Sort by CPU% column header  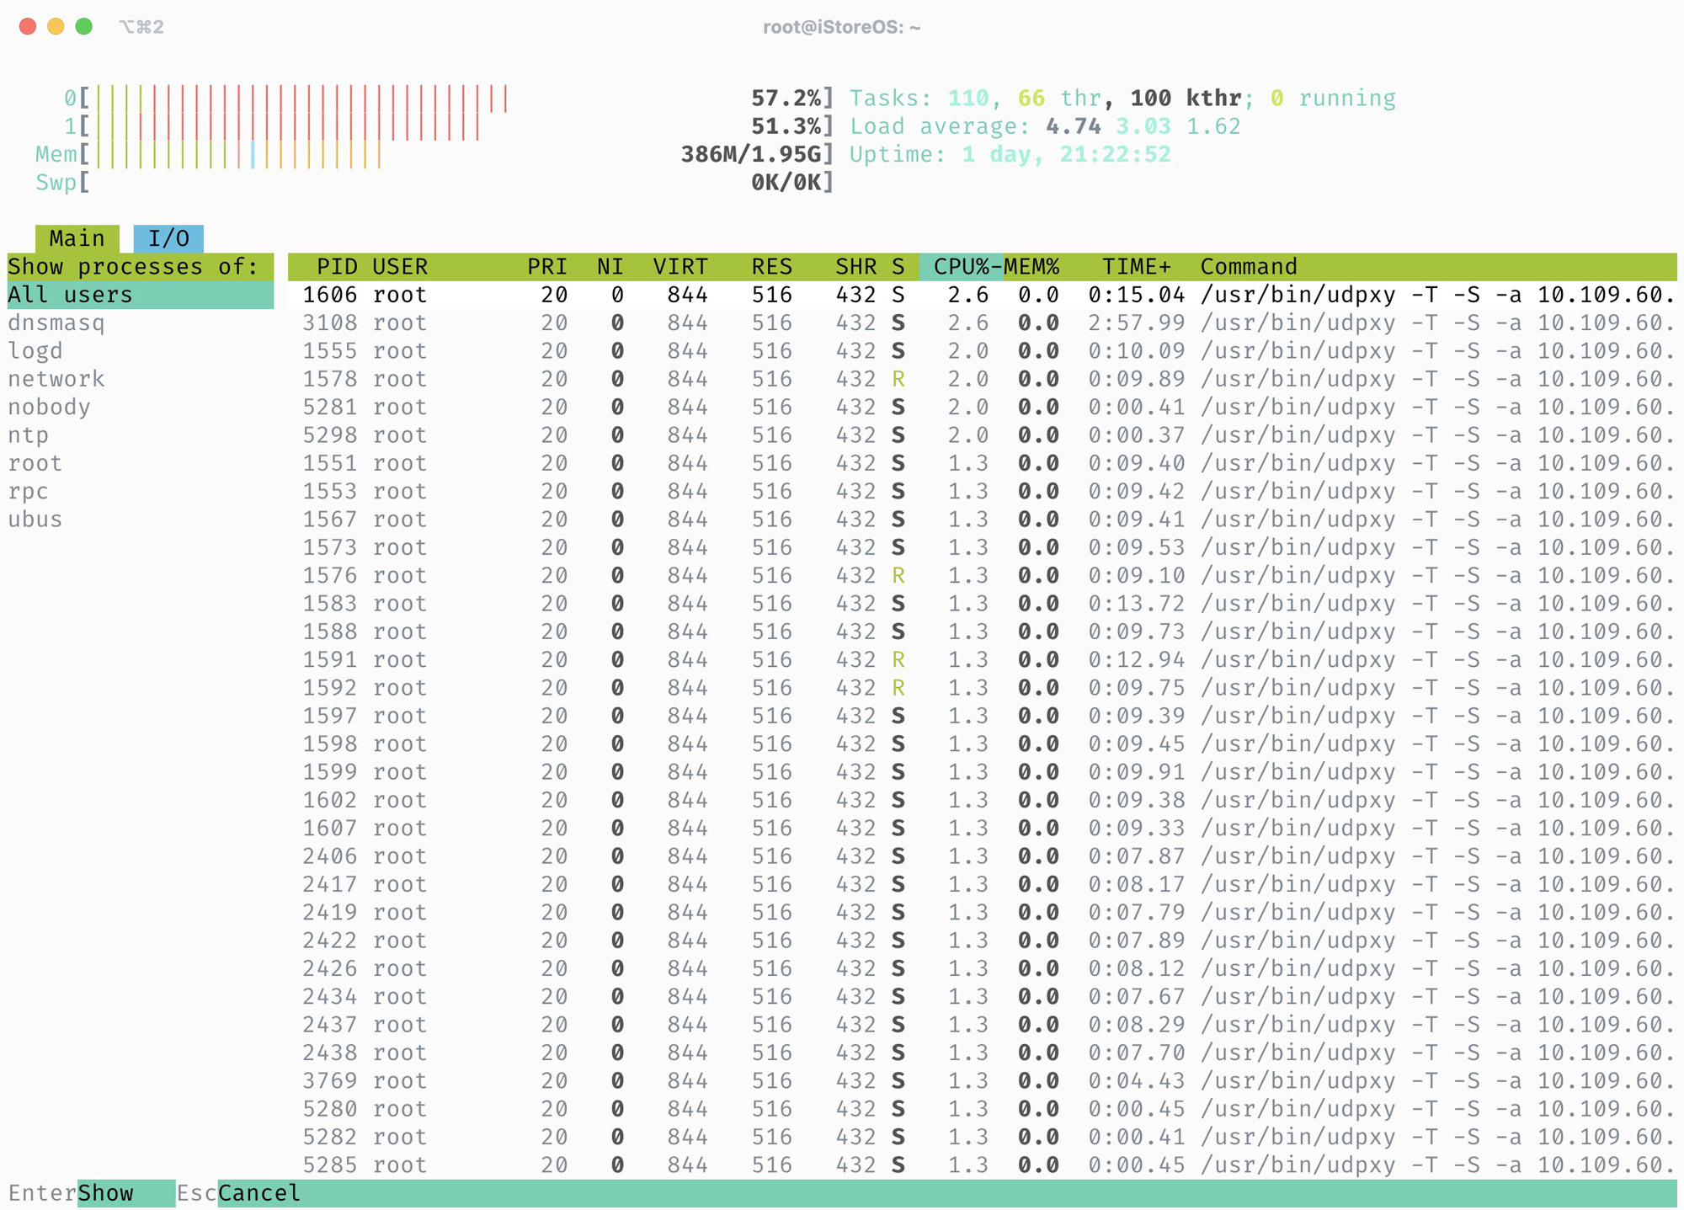pos(960,267)
